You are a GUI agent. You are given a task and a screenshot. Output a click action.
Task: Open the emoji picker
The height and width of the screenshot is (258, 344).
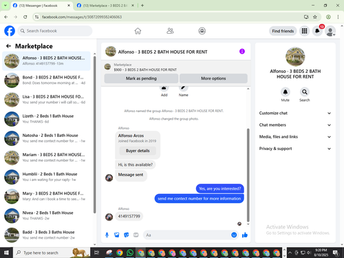[x=234, y=235]
